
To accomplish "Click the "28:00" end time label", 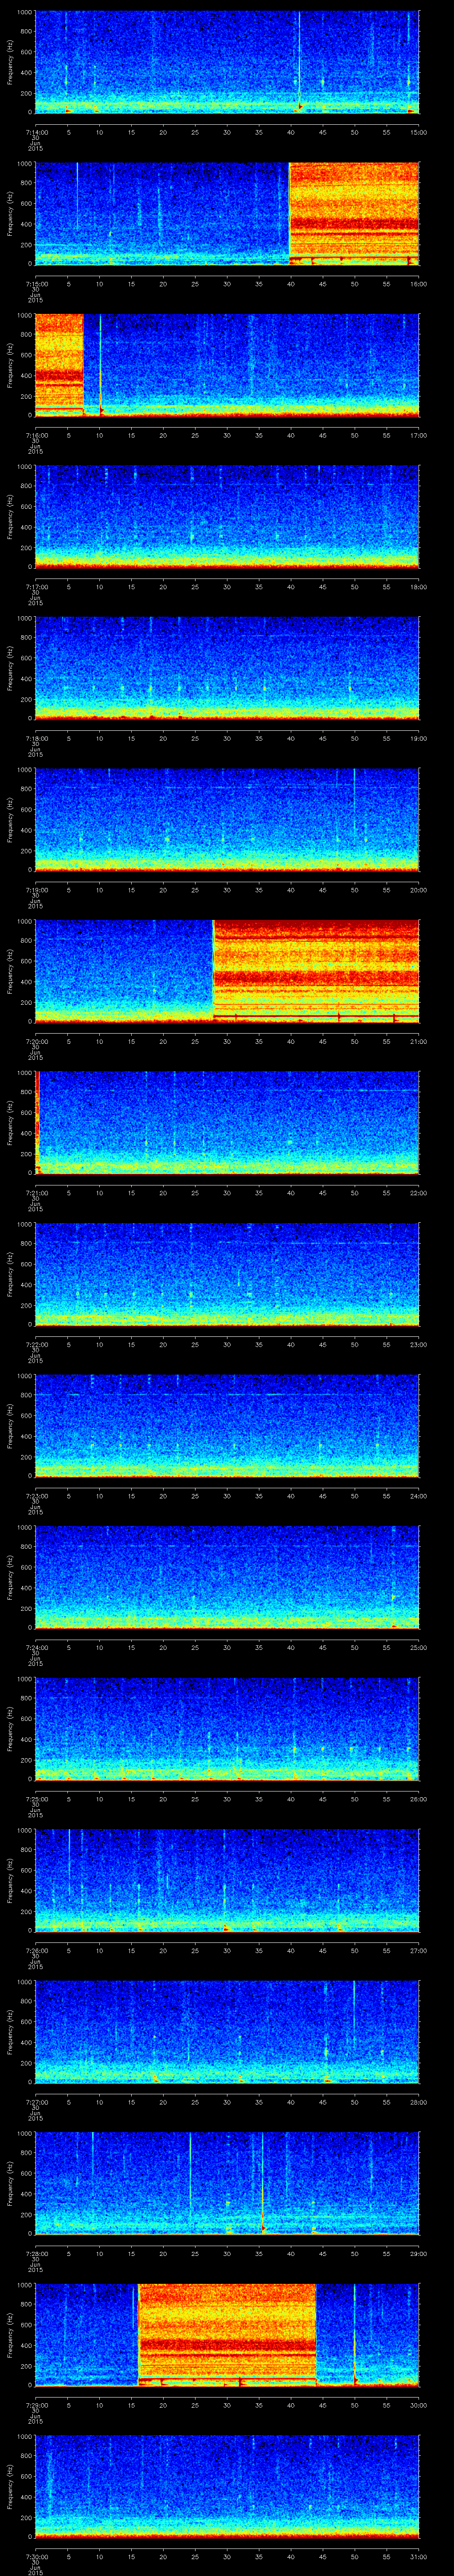I will (419, 2101).
